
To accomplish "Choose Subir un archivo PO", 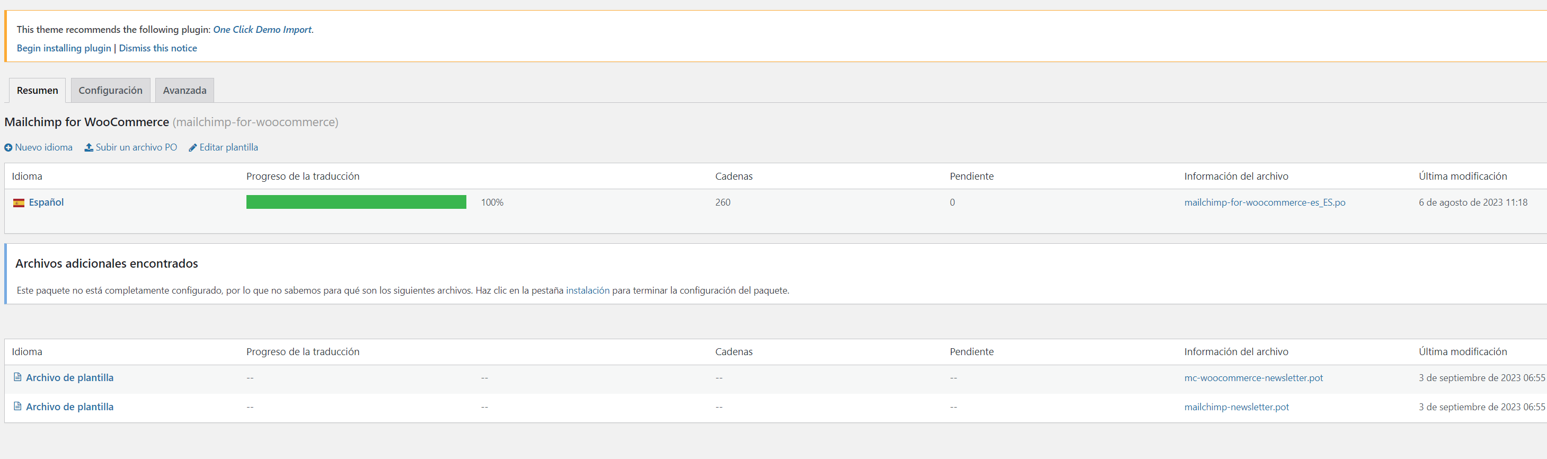I will click(x=136, y=147).
